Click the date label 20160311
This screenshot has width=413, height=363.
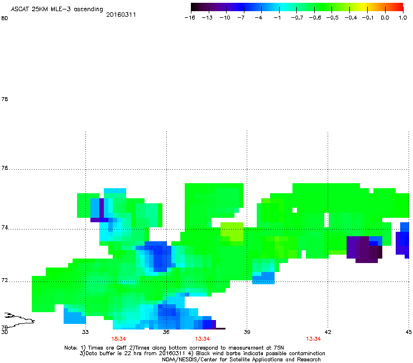pyautogui.click(x=121, y=15)
